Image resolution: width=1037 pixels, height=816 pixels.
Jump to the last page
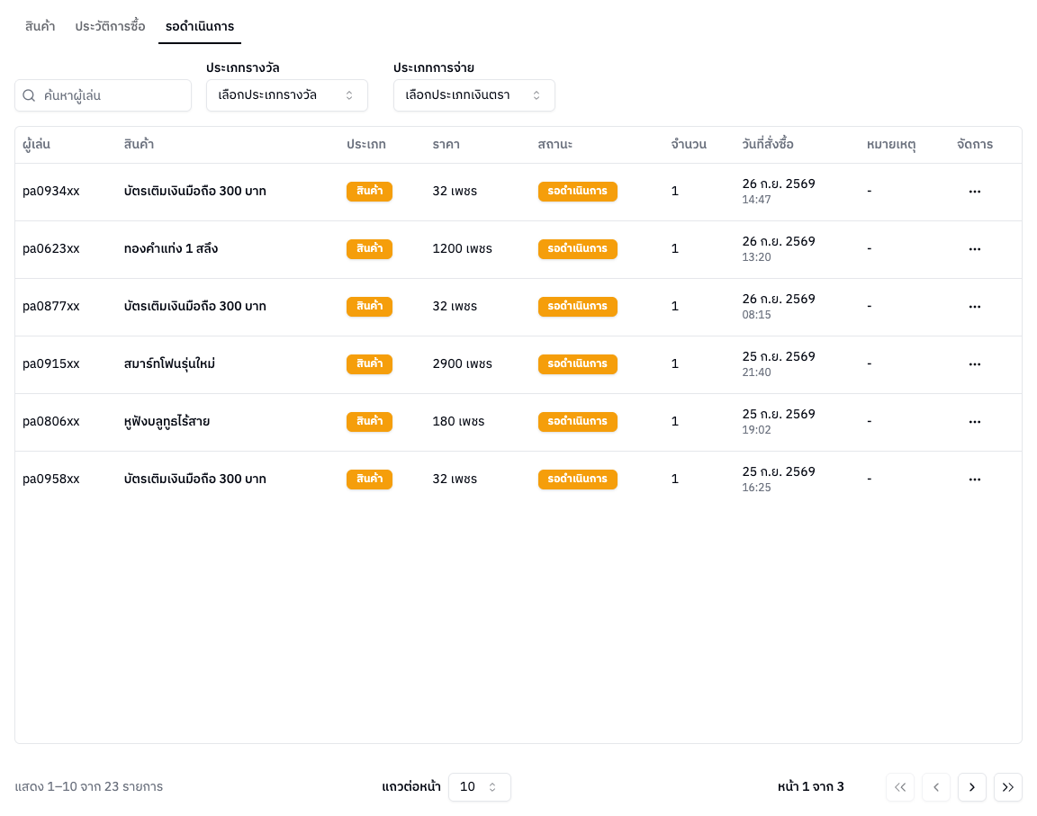1008,787
